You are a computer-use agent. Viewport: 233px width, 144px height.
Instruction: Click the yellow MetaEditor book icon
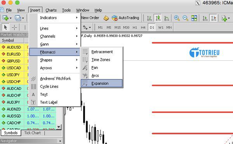point(106,18)
